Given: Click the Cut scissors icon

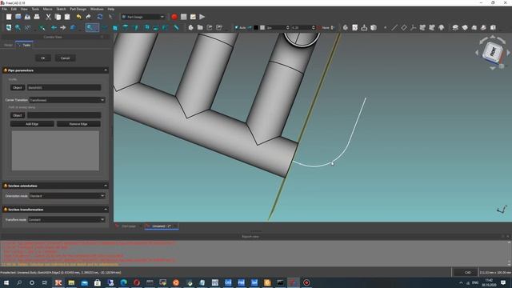Looking at the screenshot, I should click(48, 17).
